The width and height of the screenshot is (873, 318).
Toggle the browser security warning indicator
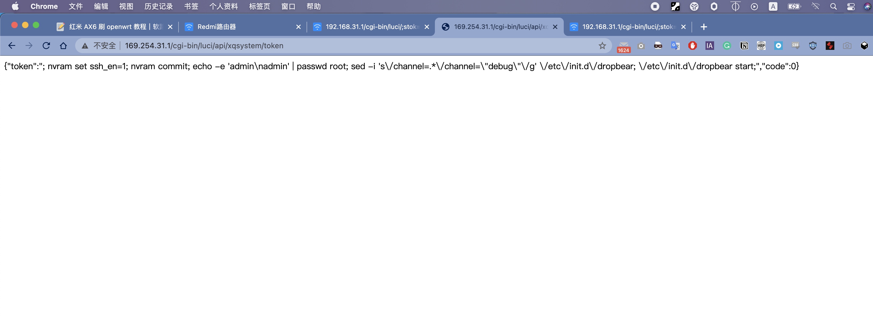[x=85, y=46]
